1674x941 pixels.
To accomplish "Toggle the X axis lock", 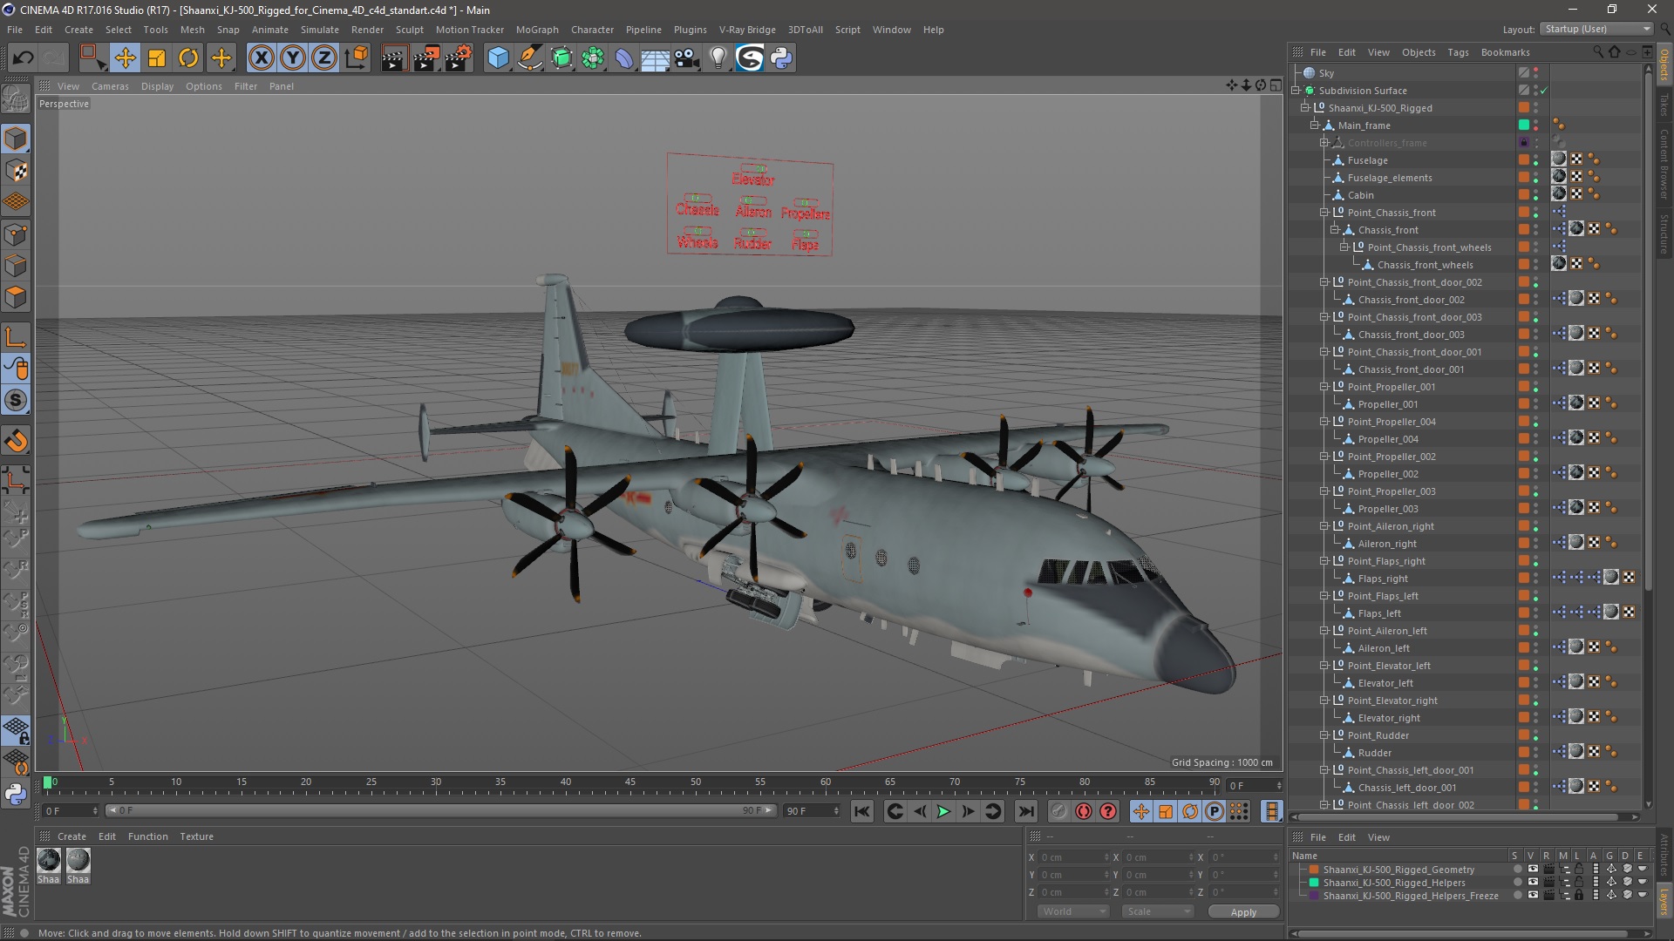I will 261,58.
